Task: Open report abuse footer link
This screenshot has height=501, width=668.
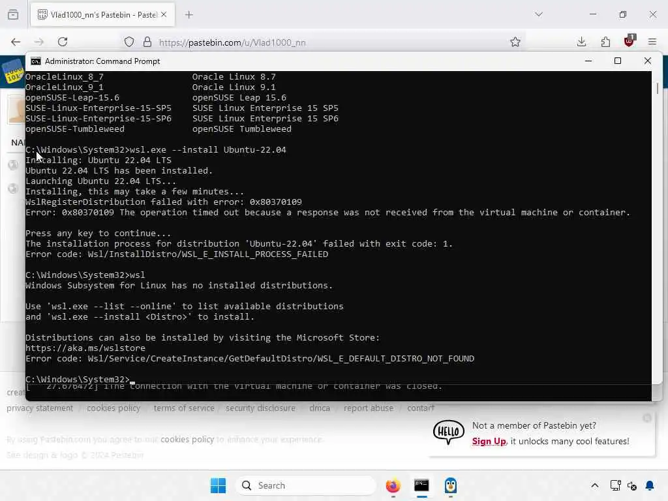Action: point(369,408)
